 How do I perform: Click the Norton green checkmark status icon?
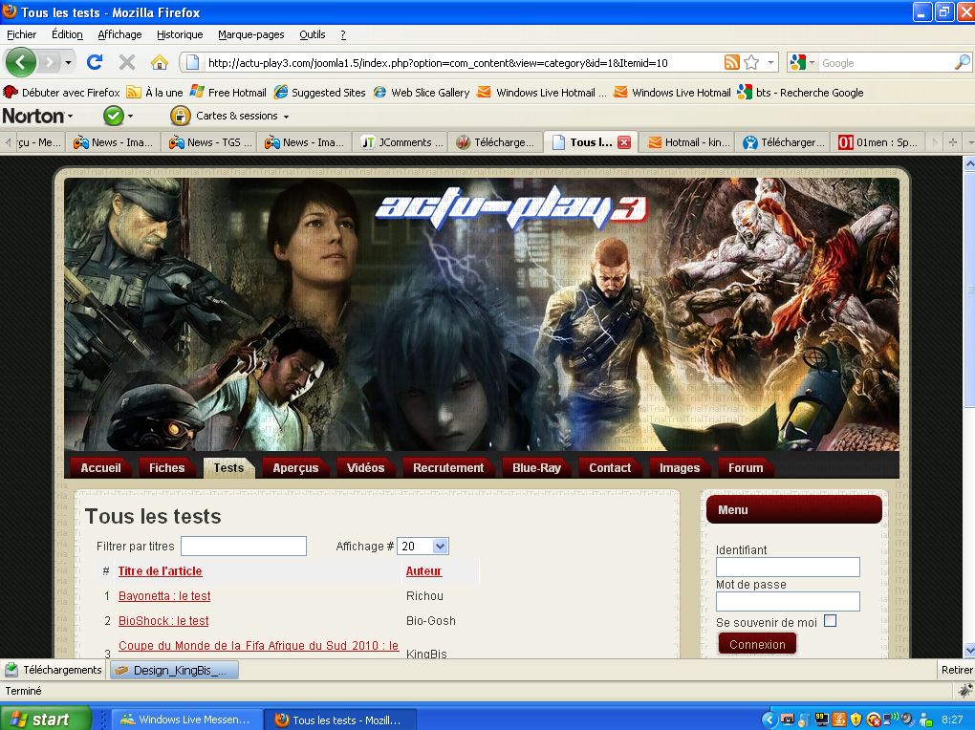(113, 116)
